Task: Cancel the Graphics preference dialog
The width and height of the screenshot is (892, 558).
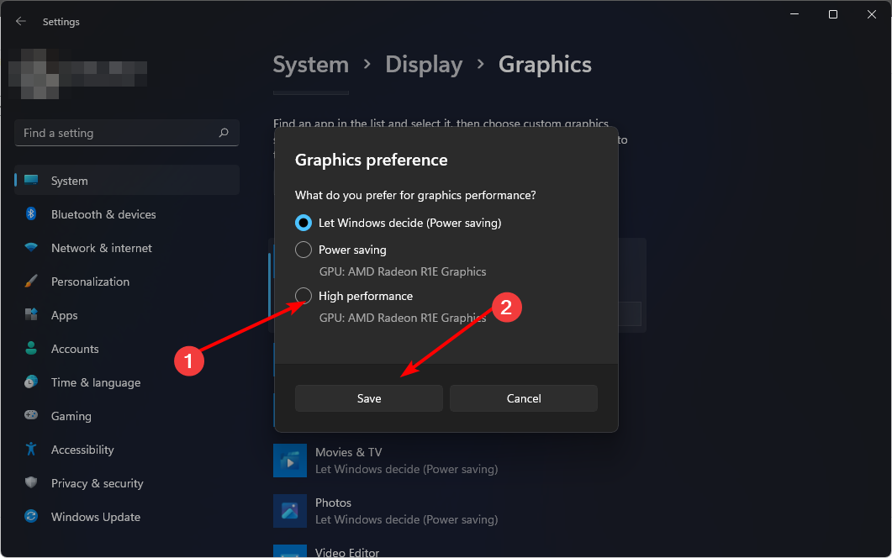Action: pos(524,398)
